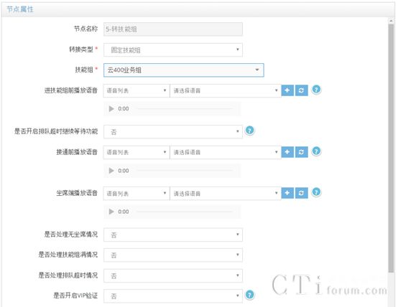Refresh voice list for 进技能组前播放语音
The image size is (398, 307).
point(301,90)
